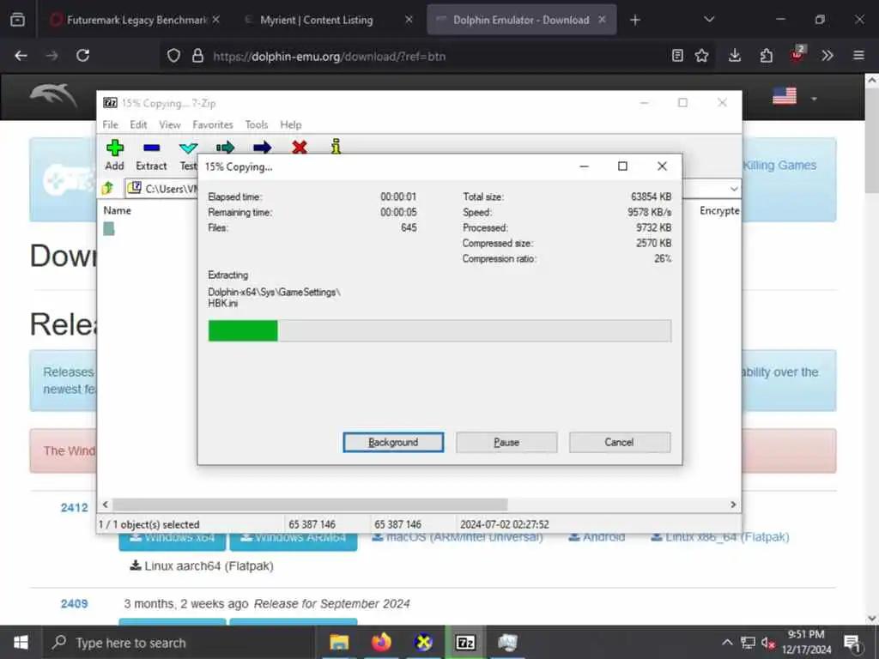
Task: Open the View menu in 7-Zip
Action: pos(169,124)
